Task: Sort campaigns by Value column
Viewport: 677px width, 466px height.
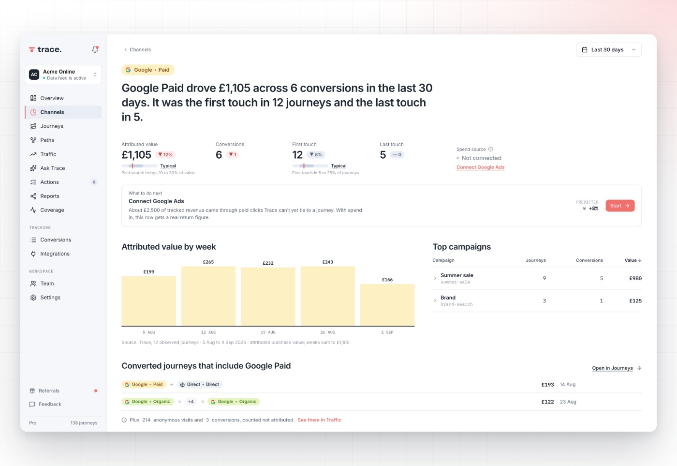Action: (633, 260)
